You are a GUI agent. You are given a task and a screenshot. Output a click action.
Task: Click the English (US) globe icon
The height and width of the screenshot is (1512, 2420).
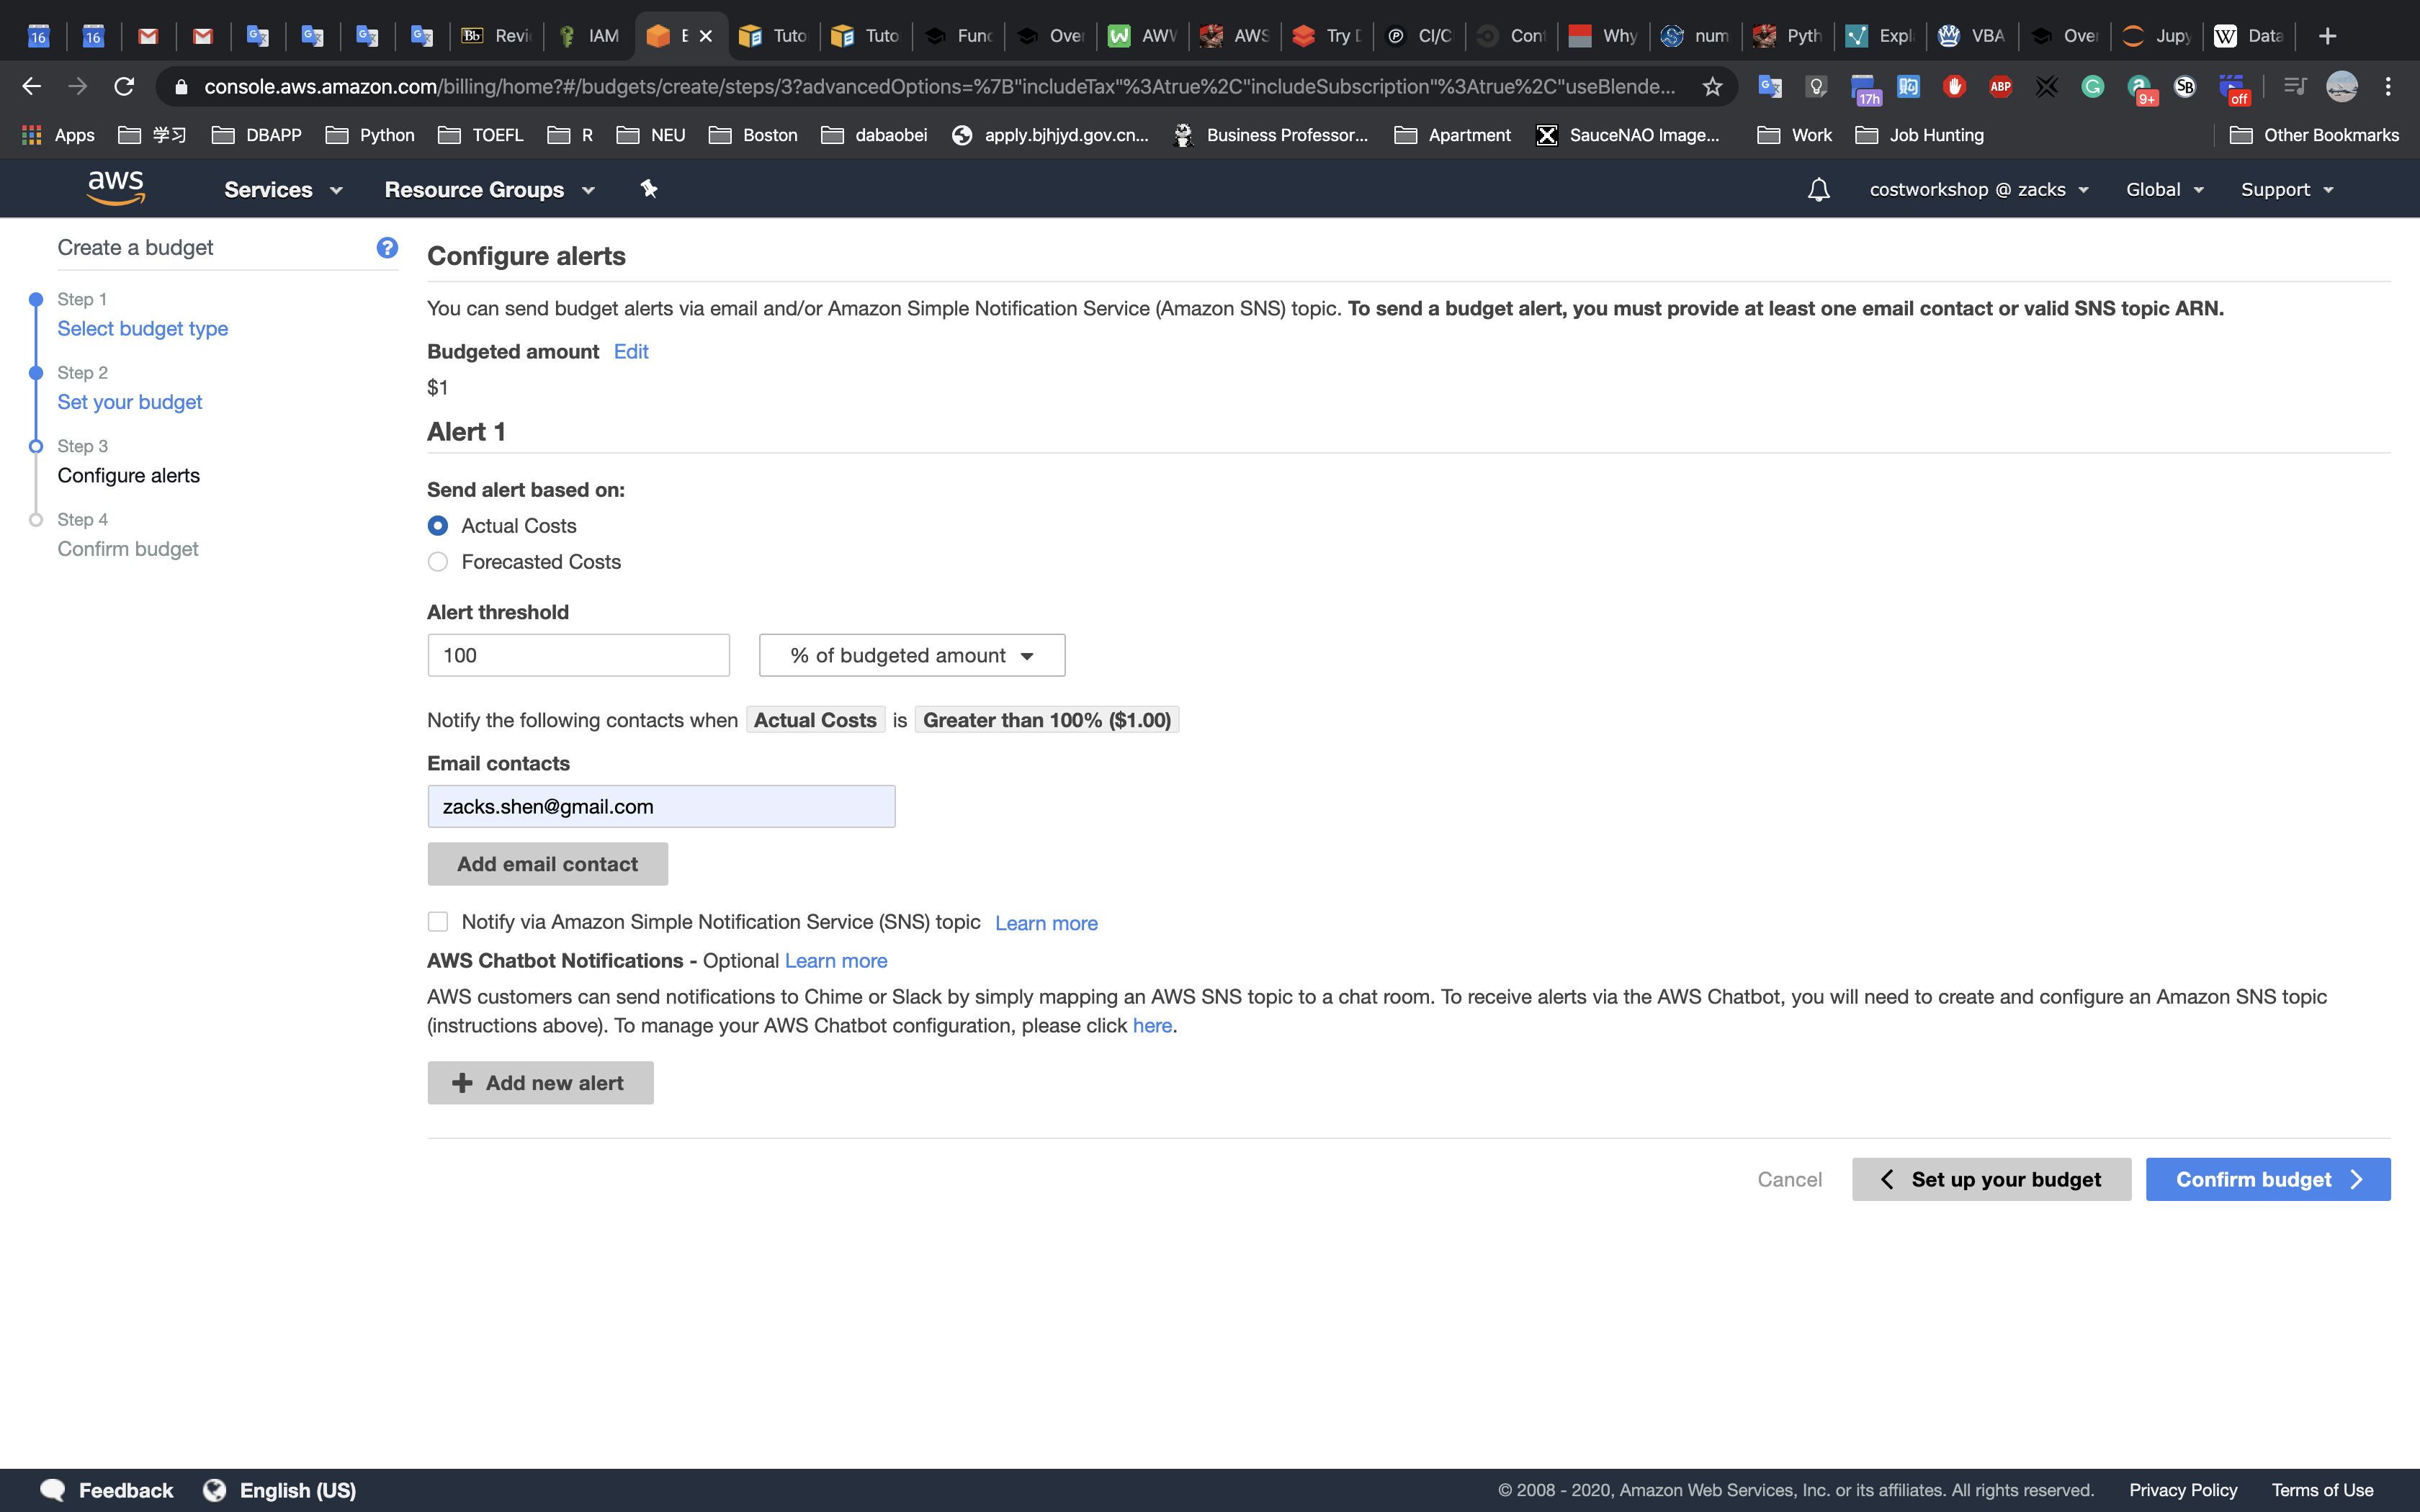(x=214, y=1490)
